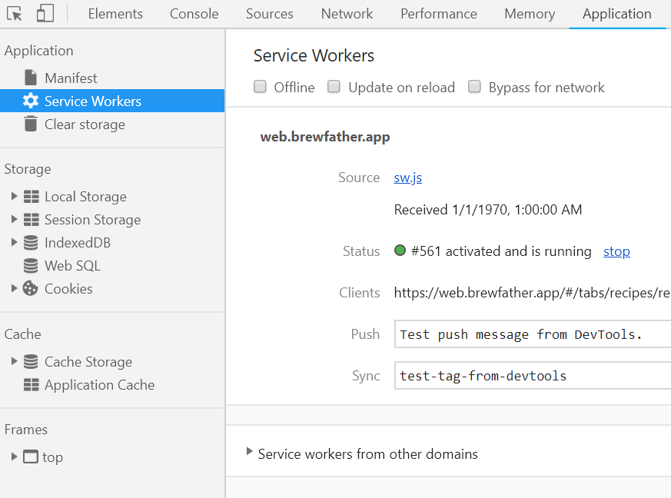Toggle the device toolbar icon

(x=45, y=13)
